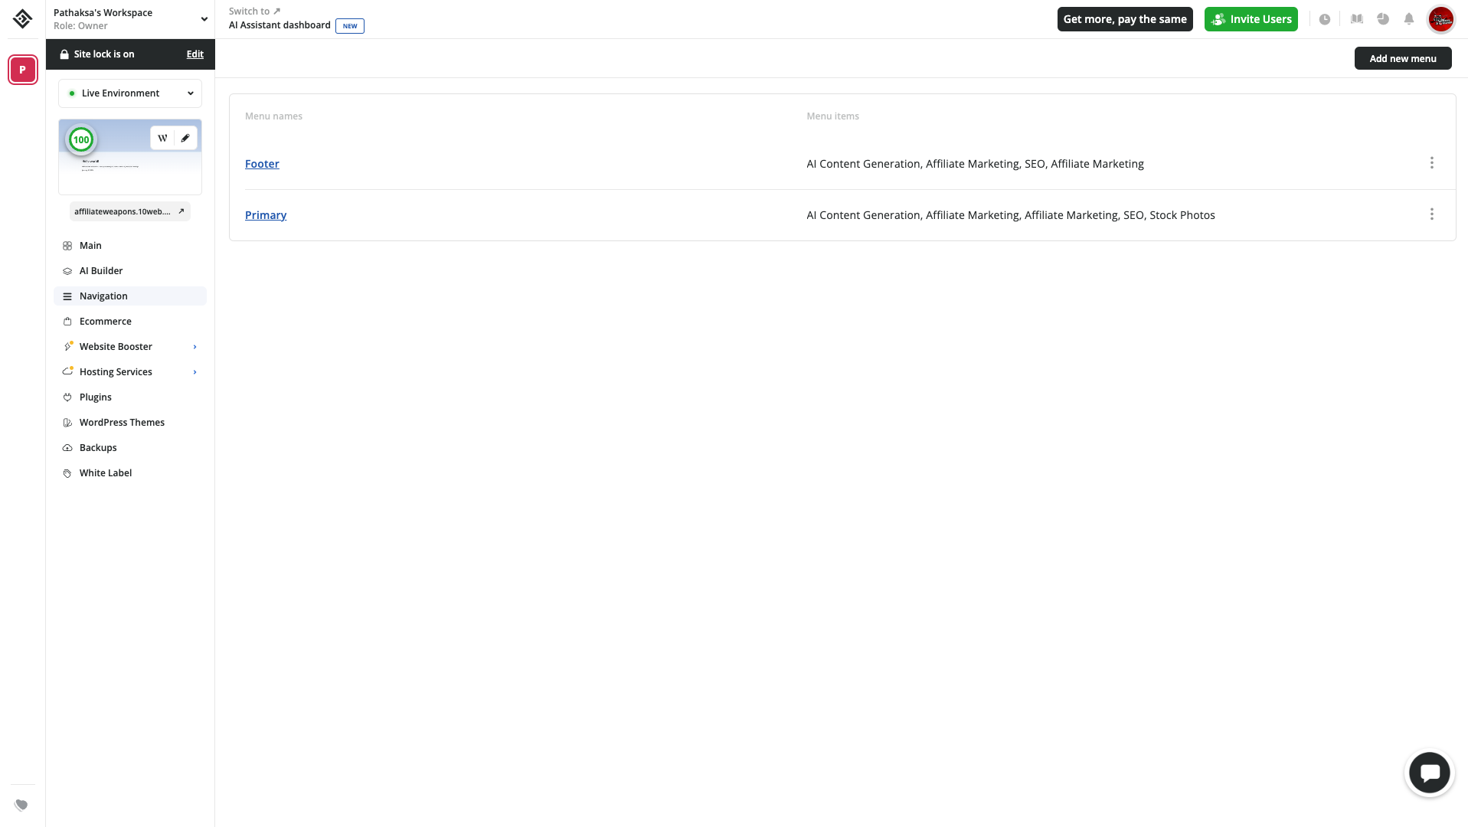Viewport: 1468px width, 827px height.
Task: Open Backups in the sidebar
Action: pos(98,448)
